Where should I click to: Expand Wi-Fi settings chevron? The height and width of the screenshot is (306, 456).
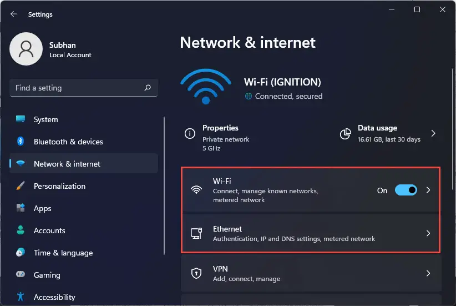[428, 190]
